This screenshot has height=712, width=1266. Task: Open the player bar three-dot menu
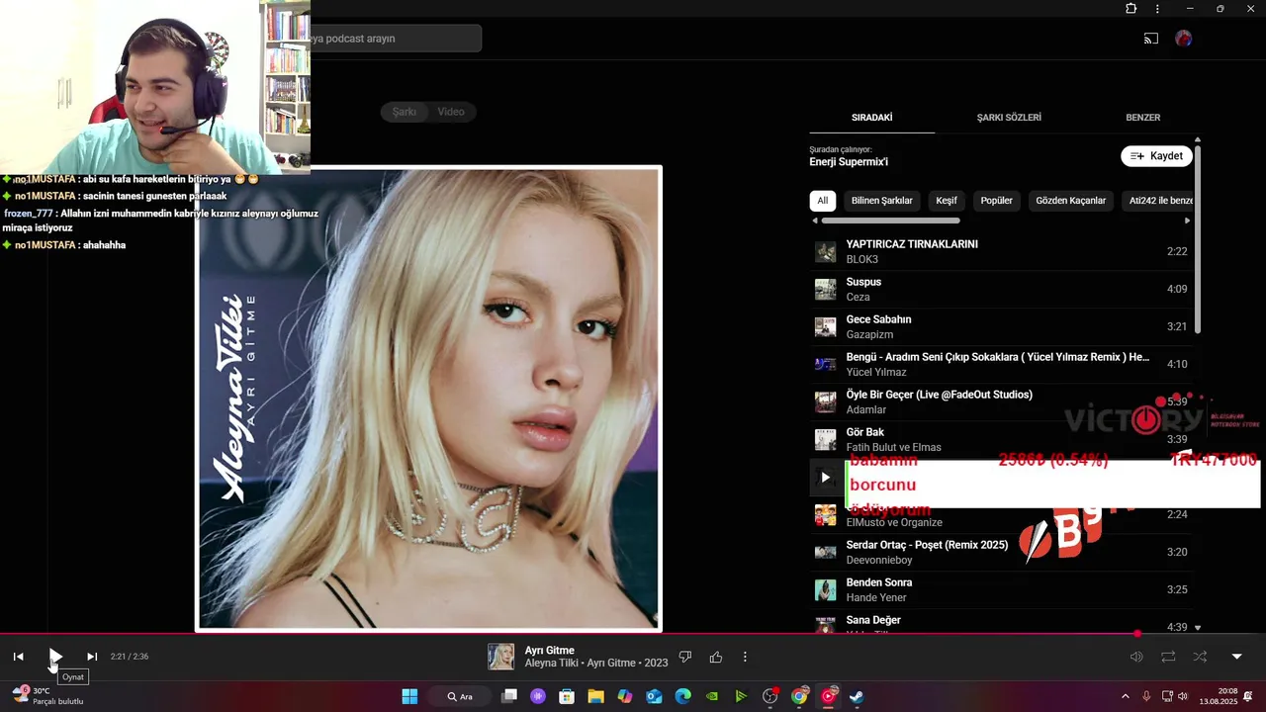[x=745, y=657]
